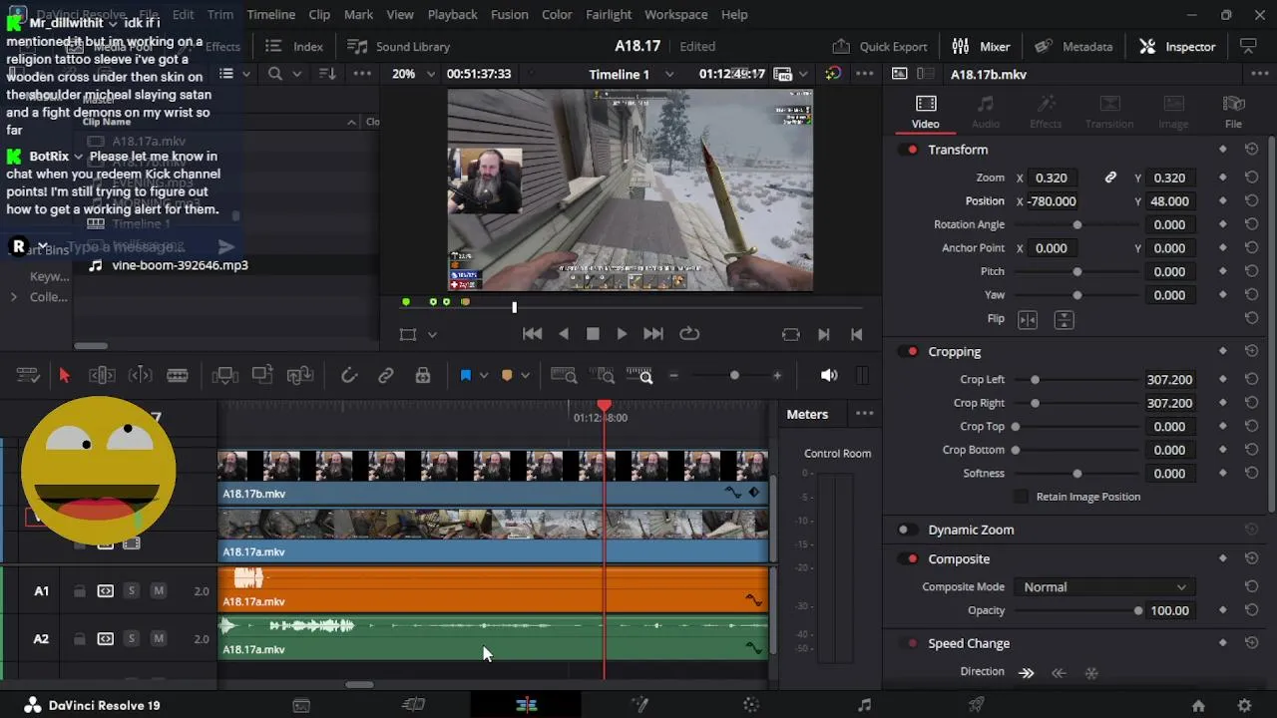The image size is (1277, 718).
Task: Select the Selection Mode arrow tool
Action: click(65, 376)
